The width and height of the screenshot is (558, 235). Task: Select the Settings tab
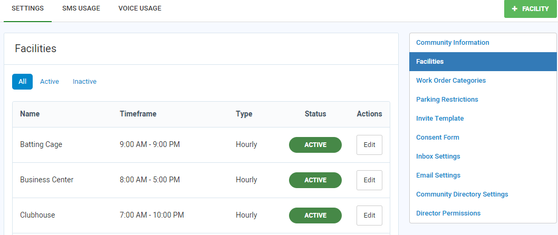(27, 8)
